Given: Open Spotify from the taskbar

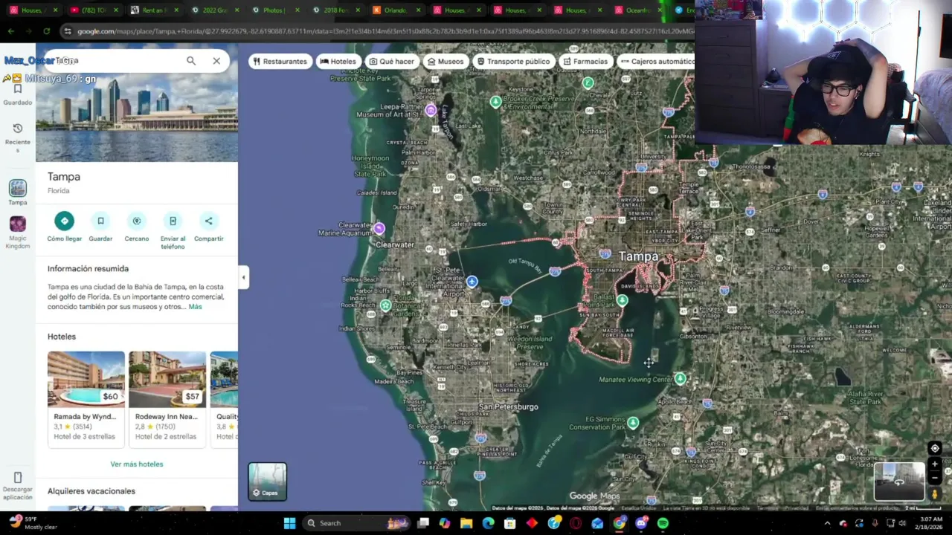Looking at the screenshot, I should (x=663, y=523).
